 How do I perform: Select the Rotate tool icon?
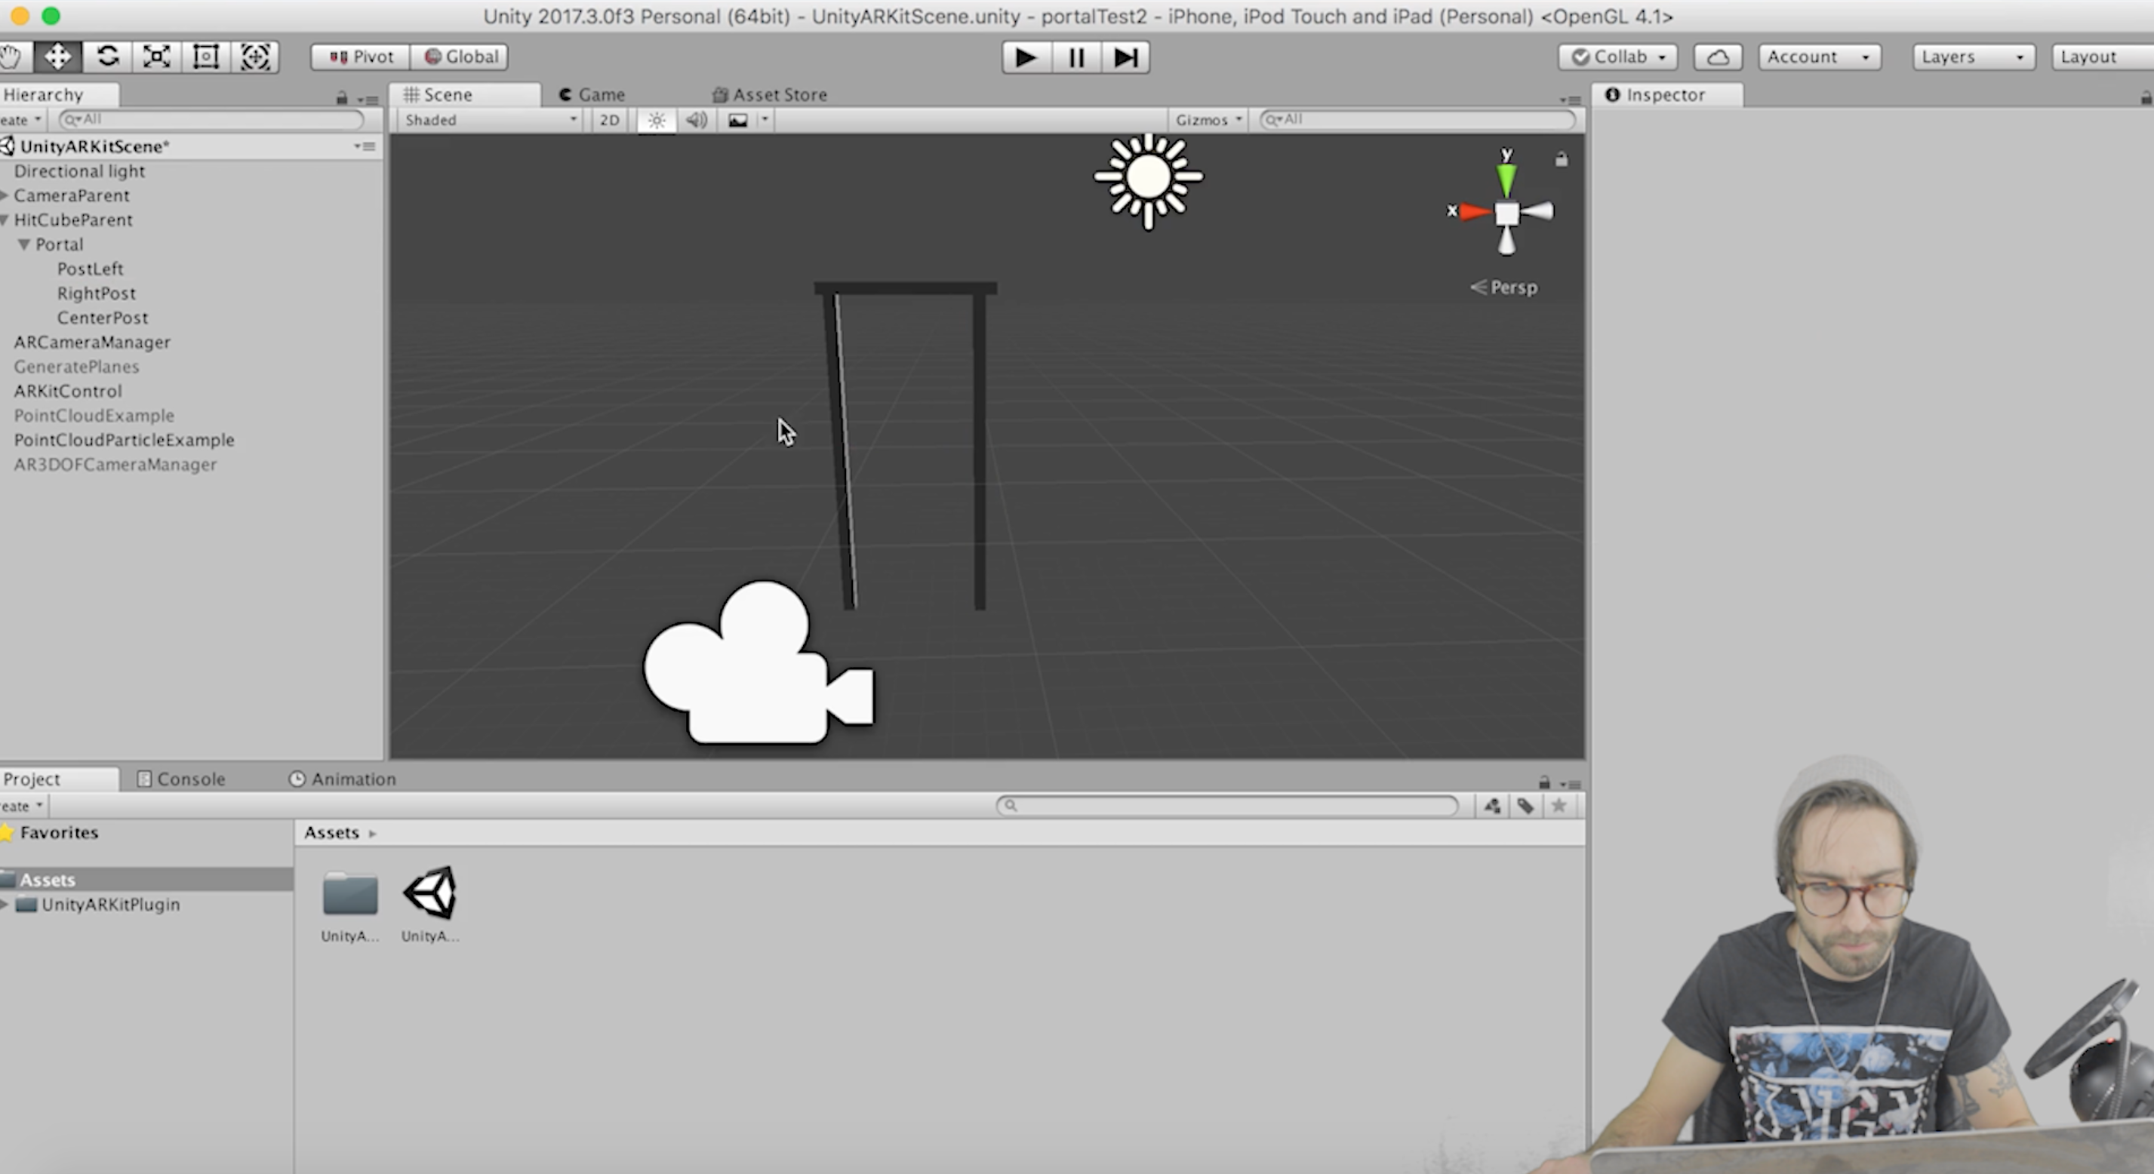point(109,57)
